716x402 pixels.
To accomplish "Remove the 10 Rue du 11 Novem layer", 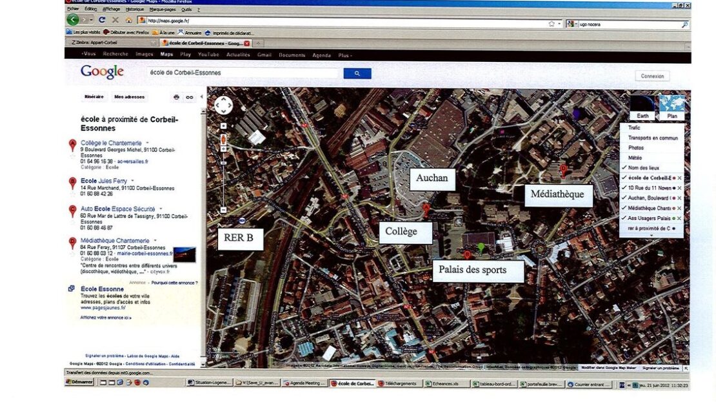I will coord(679,188).
